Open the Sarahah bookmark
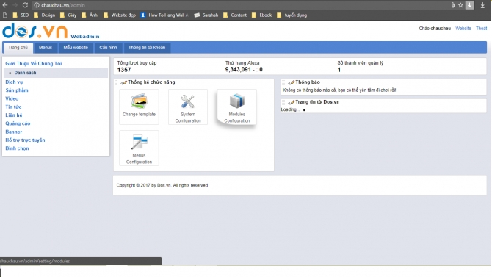Screen dimensions: 492x277 point(206,15)
